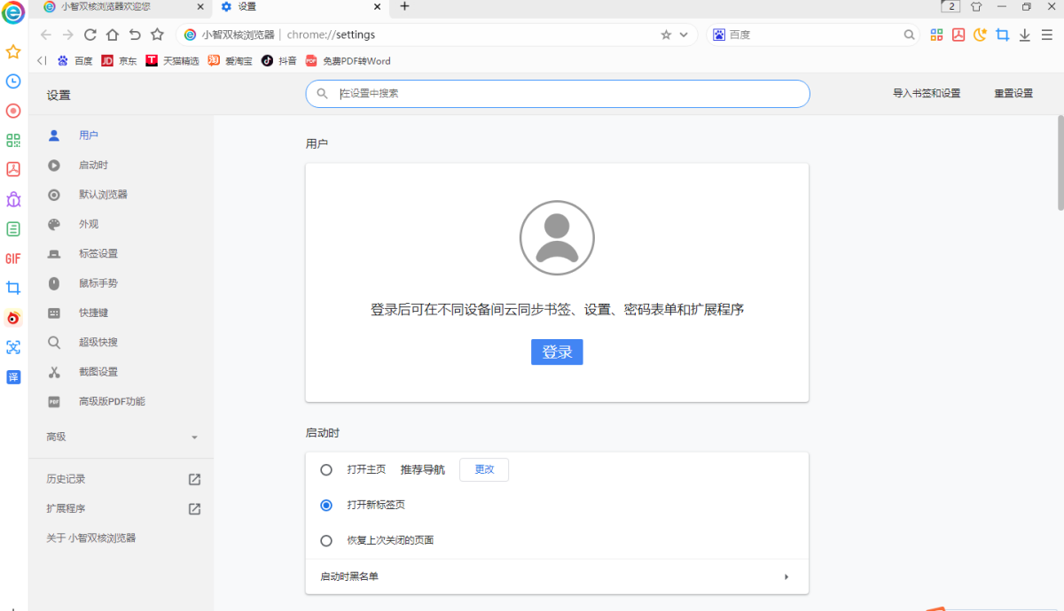Open the screenshot crop tool in the toolbar
This screenshot has width=1064, height=611.
tap(1003, 34)
